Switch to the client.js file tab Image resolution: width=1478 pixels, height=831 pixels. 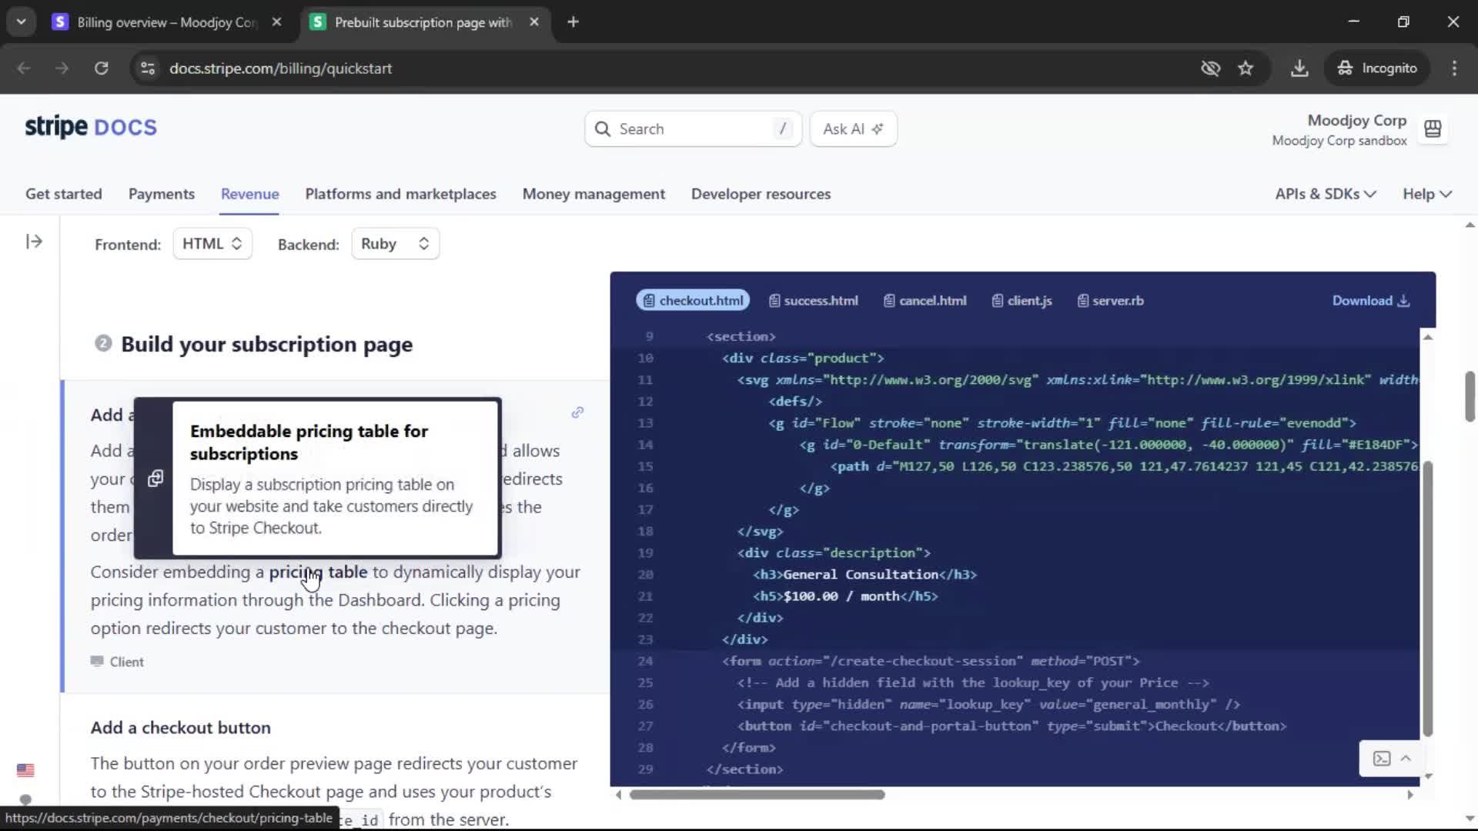(1022, 301)
